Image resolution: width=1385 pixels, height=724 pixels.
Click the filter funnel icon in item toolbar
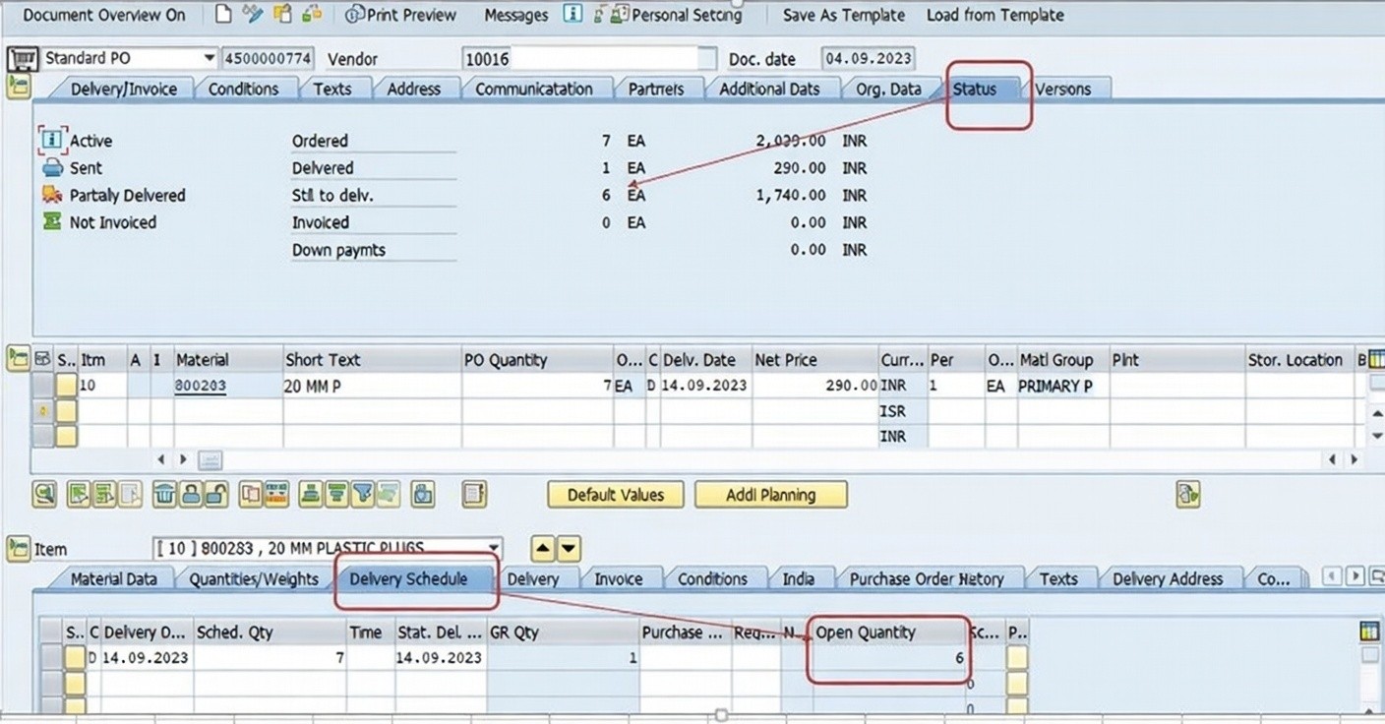[x=363, y=494]
